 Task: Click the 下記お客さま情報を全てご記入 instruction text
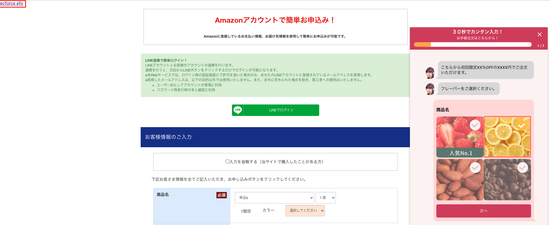point(229,179)
